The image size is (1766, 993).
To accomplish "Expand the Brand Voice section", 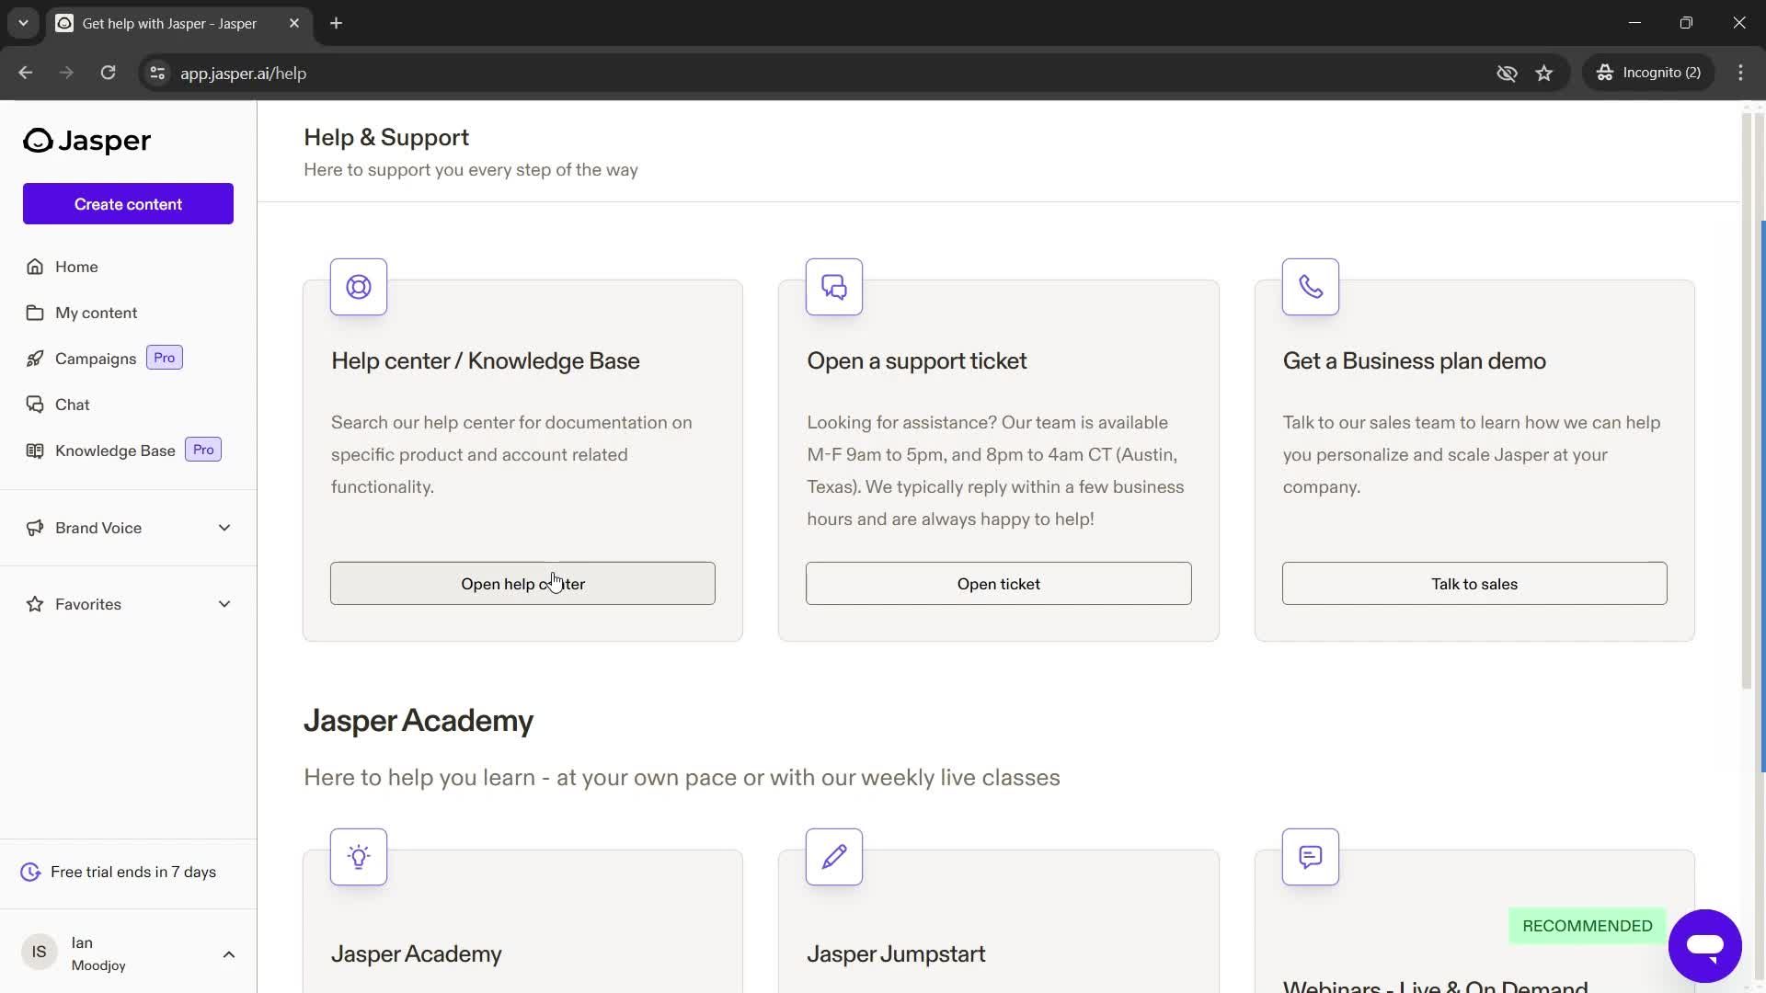I will [x=222, y=526].
